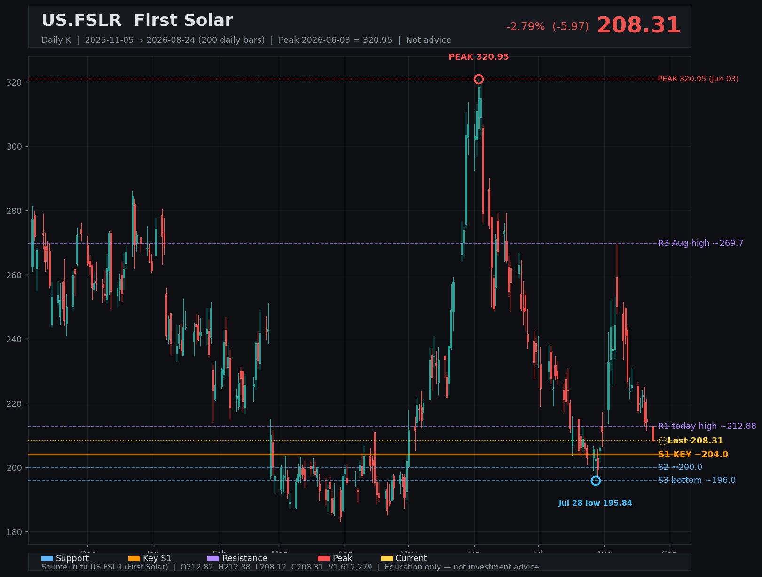Click the "R1 today high ~212.88" resistance label

[x=707, y=426]
